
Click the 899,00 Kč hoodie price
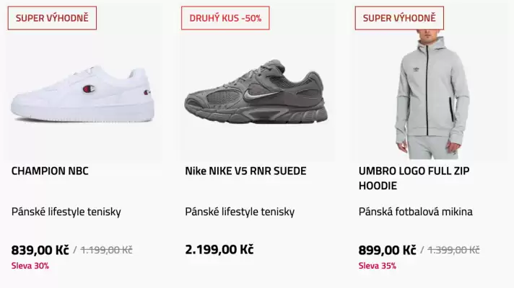(x=387, y=250)
